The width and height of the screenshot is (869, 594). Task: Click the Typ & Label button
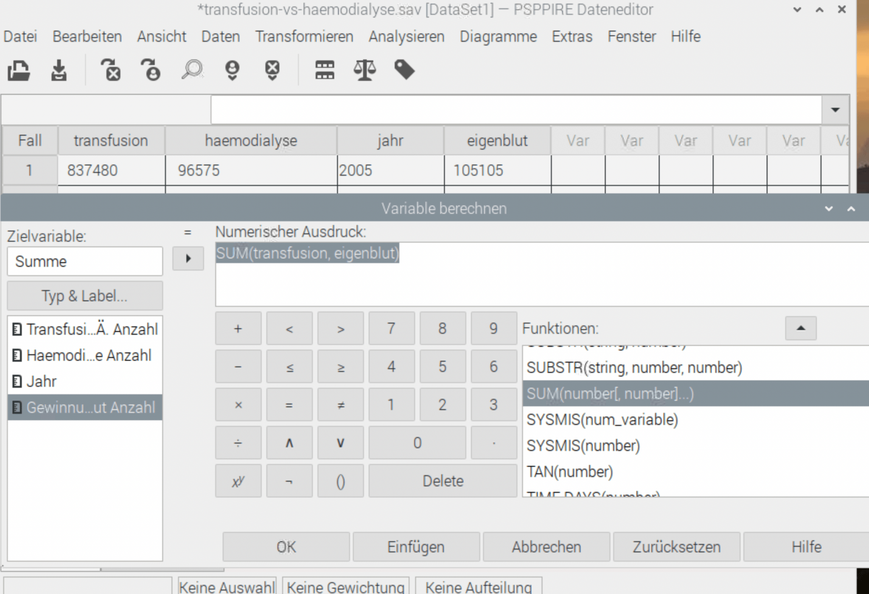84,296
